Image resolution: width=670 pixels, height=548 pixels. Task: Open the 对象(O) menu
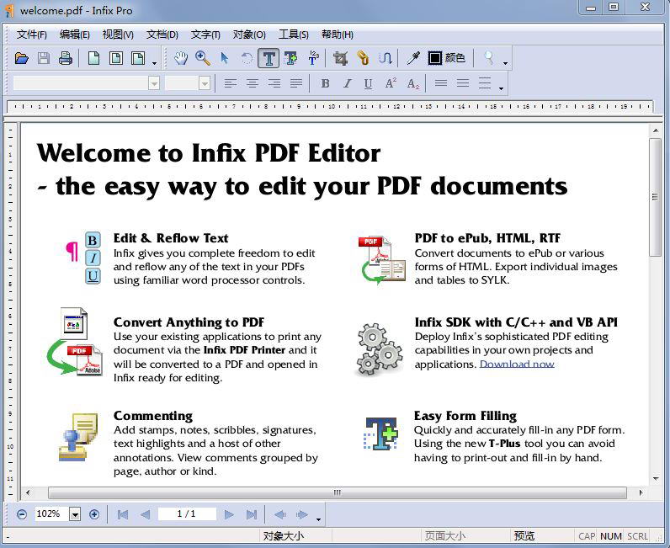click(x=249, y=35)
